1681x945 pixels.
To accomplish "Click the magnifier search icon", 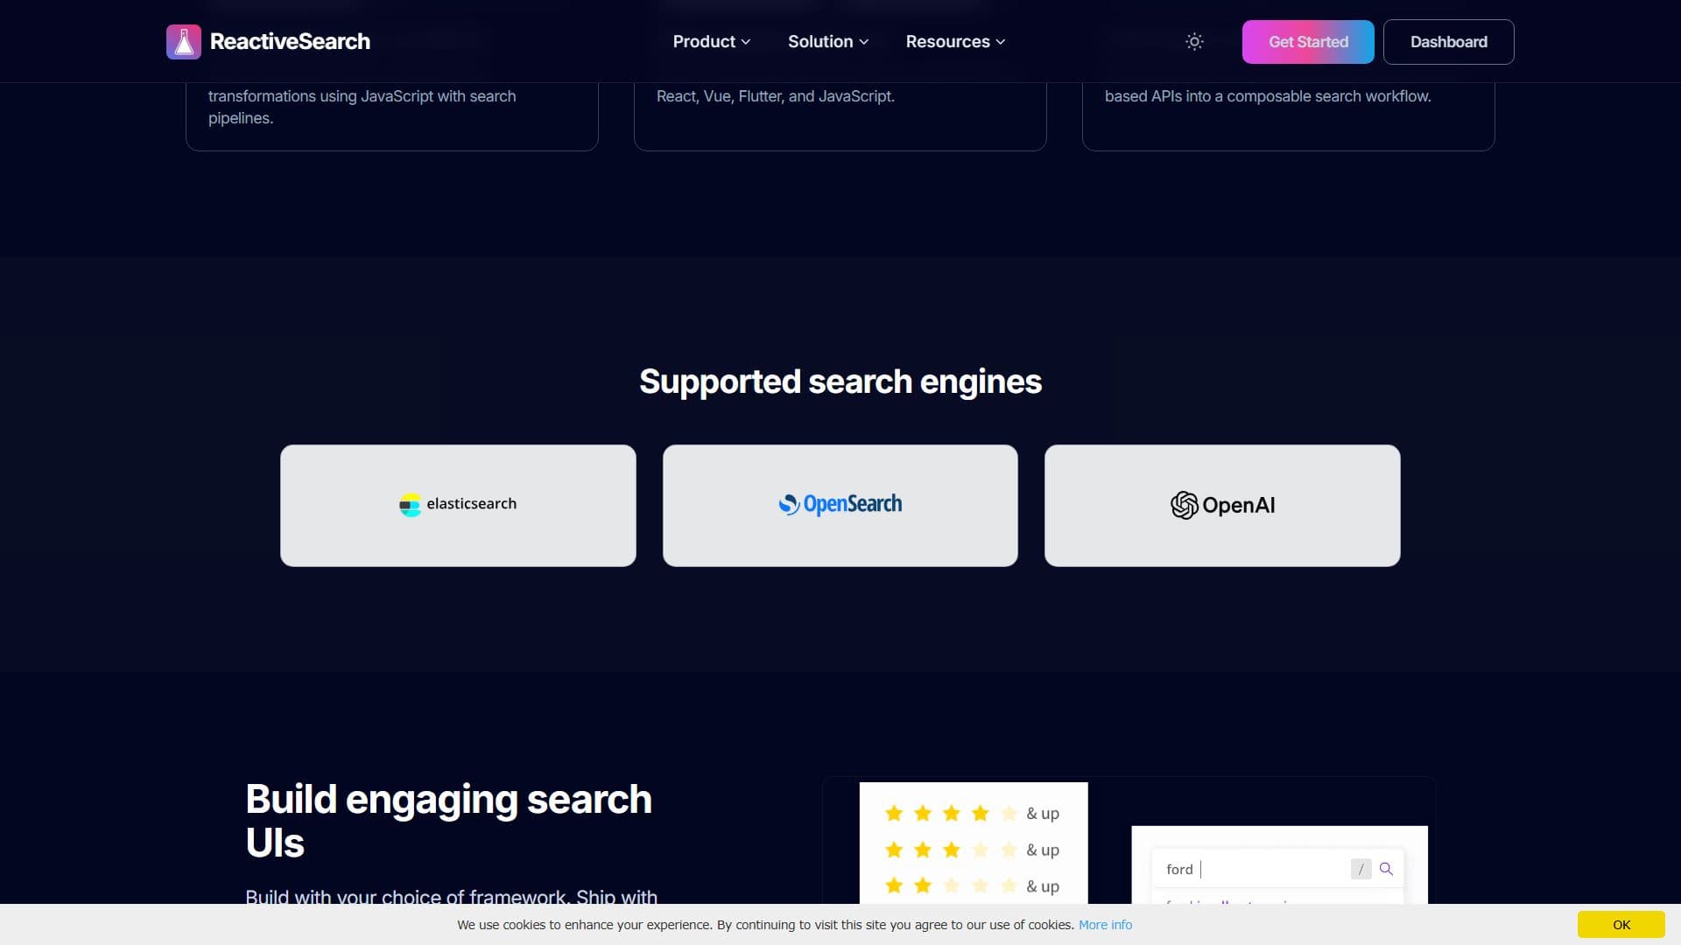I will [1386, 869].
